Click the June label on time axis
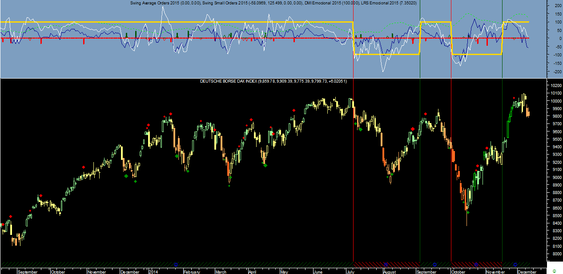563x274 pixels. point(318,272)
